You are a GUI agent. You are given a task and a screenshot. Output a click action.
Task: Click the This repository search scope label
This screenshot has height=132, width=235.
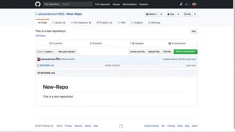pyautogui.click(x=52, y=4)
